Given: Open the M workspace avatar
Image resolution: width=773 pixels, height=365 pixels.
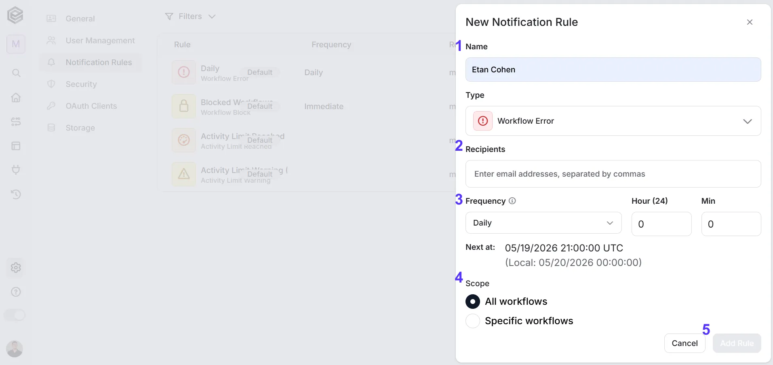Looking at the screenshot, I should pos(16,44).
